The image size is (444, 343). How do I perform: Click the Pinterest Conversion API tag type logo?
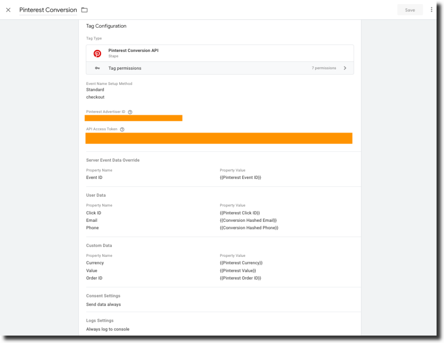97,53
